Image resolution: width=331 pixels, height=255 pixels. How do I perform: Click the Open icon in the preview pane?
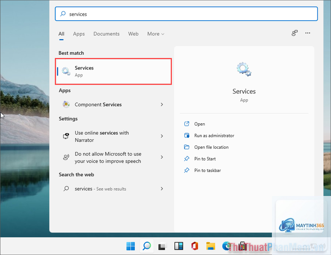[187, 124]
